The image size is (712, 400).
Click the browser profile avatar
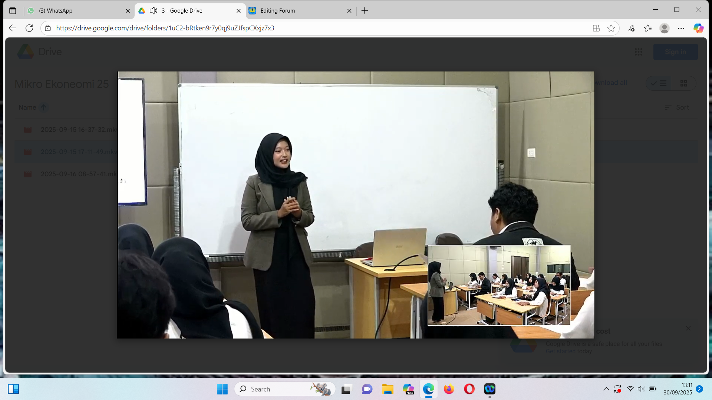coord(664,28)
